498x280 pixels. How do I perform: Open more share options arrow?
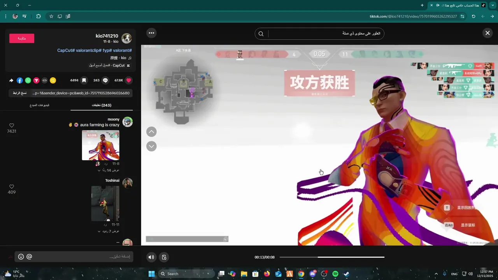11,80
